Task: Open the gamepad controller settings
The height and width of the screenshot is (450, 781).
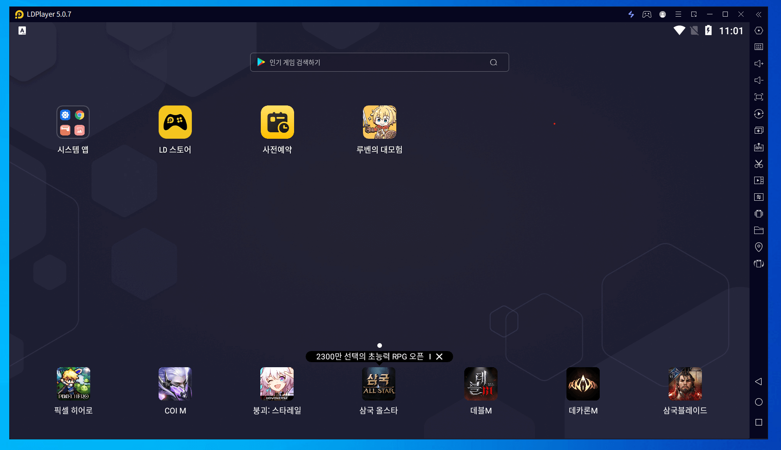Action: (x=646, y=14)
